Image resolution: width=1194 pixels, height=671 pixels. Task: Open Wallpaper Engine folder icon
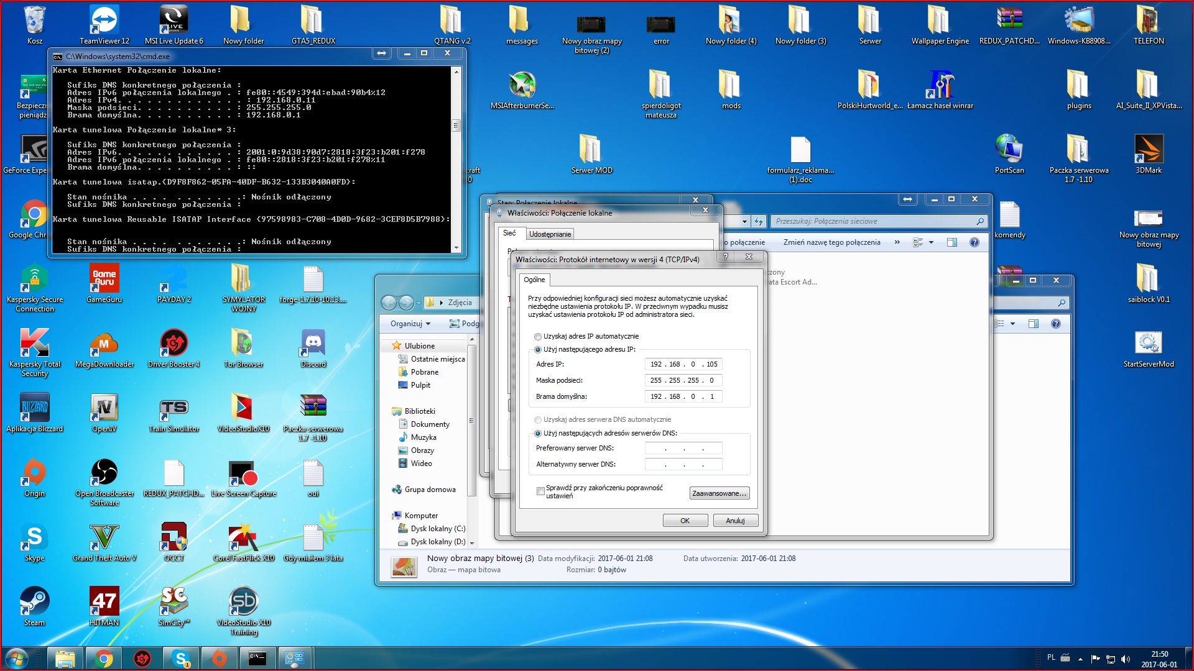[940, 25]
